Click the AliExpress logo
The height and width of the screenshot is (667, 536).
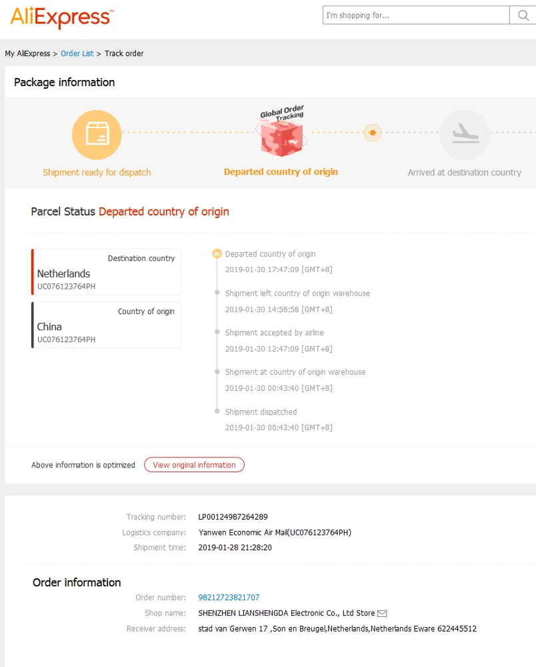coord(61,17)
